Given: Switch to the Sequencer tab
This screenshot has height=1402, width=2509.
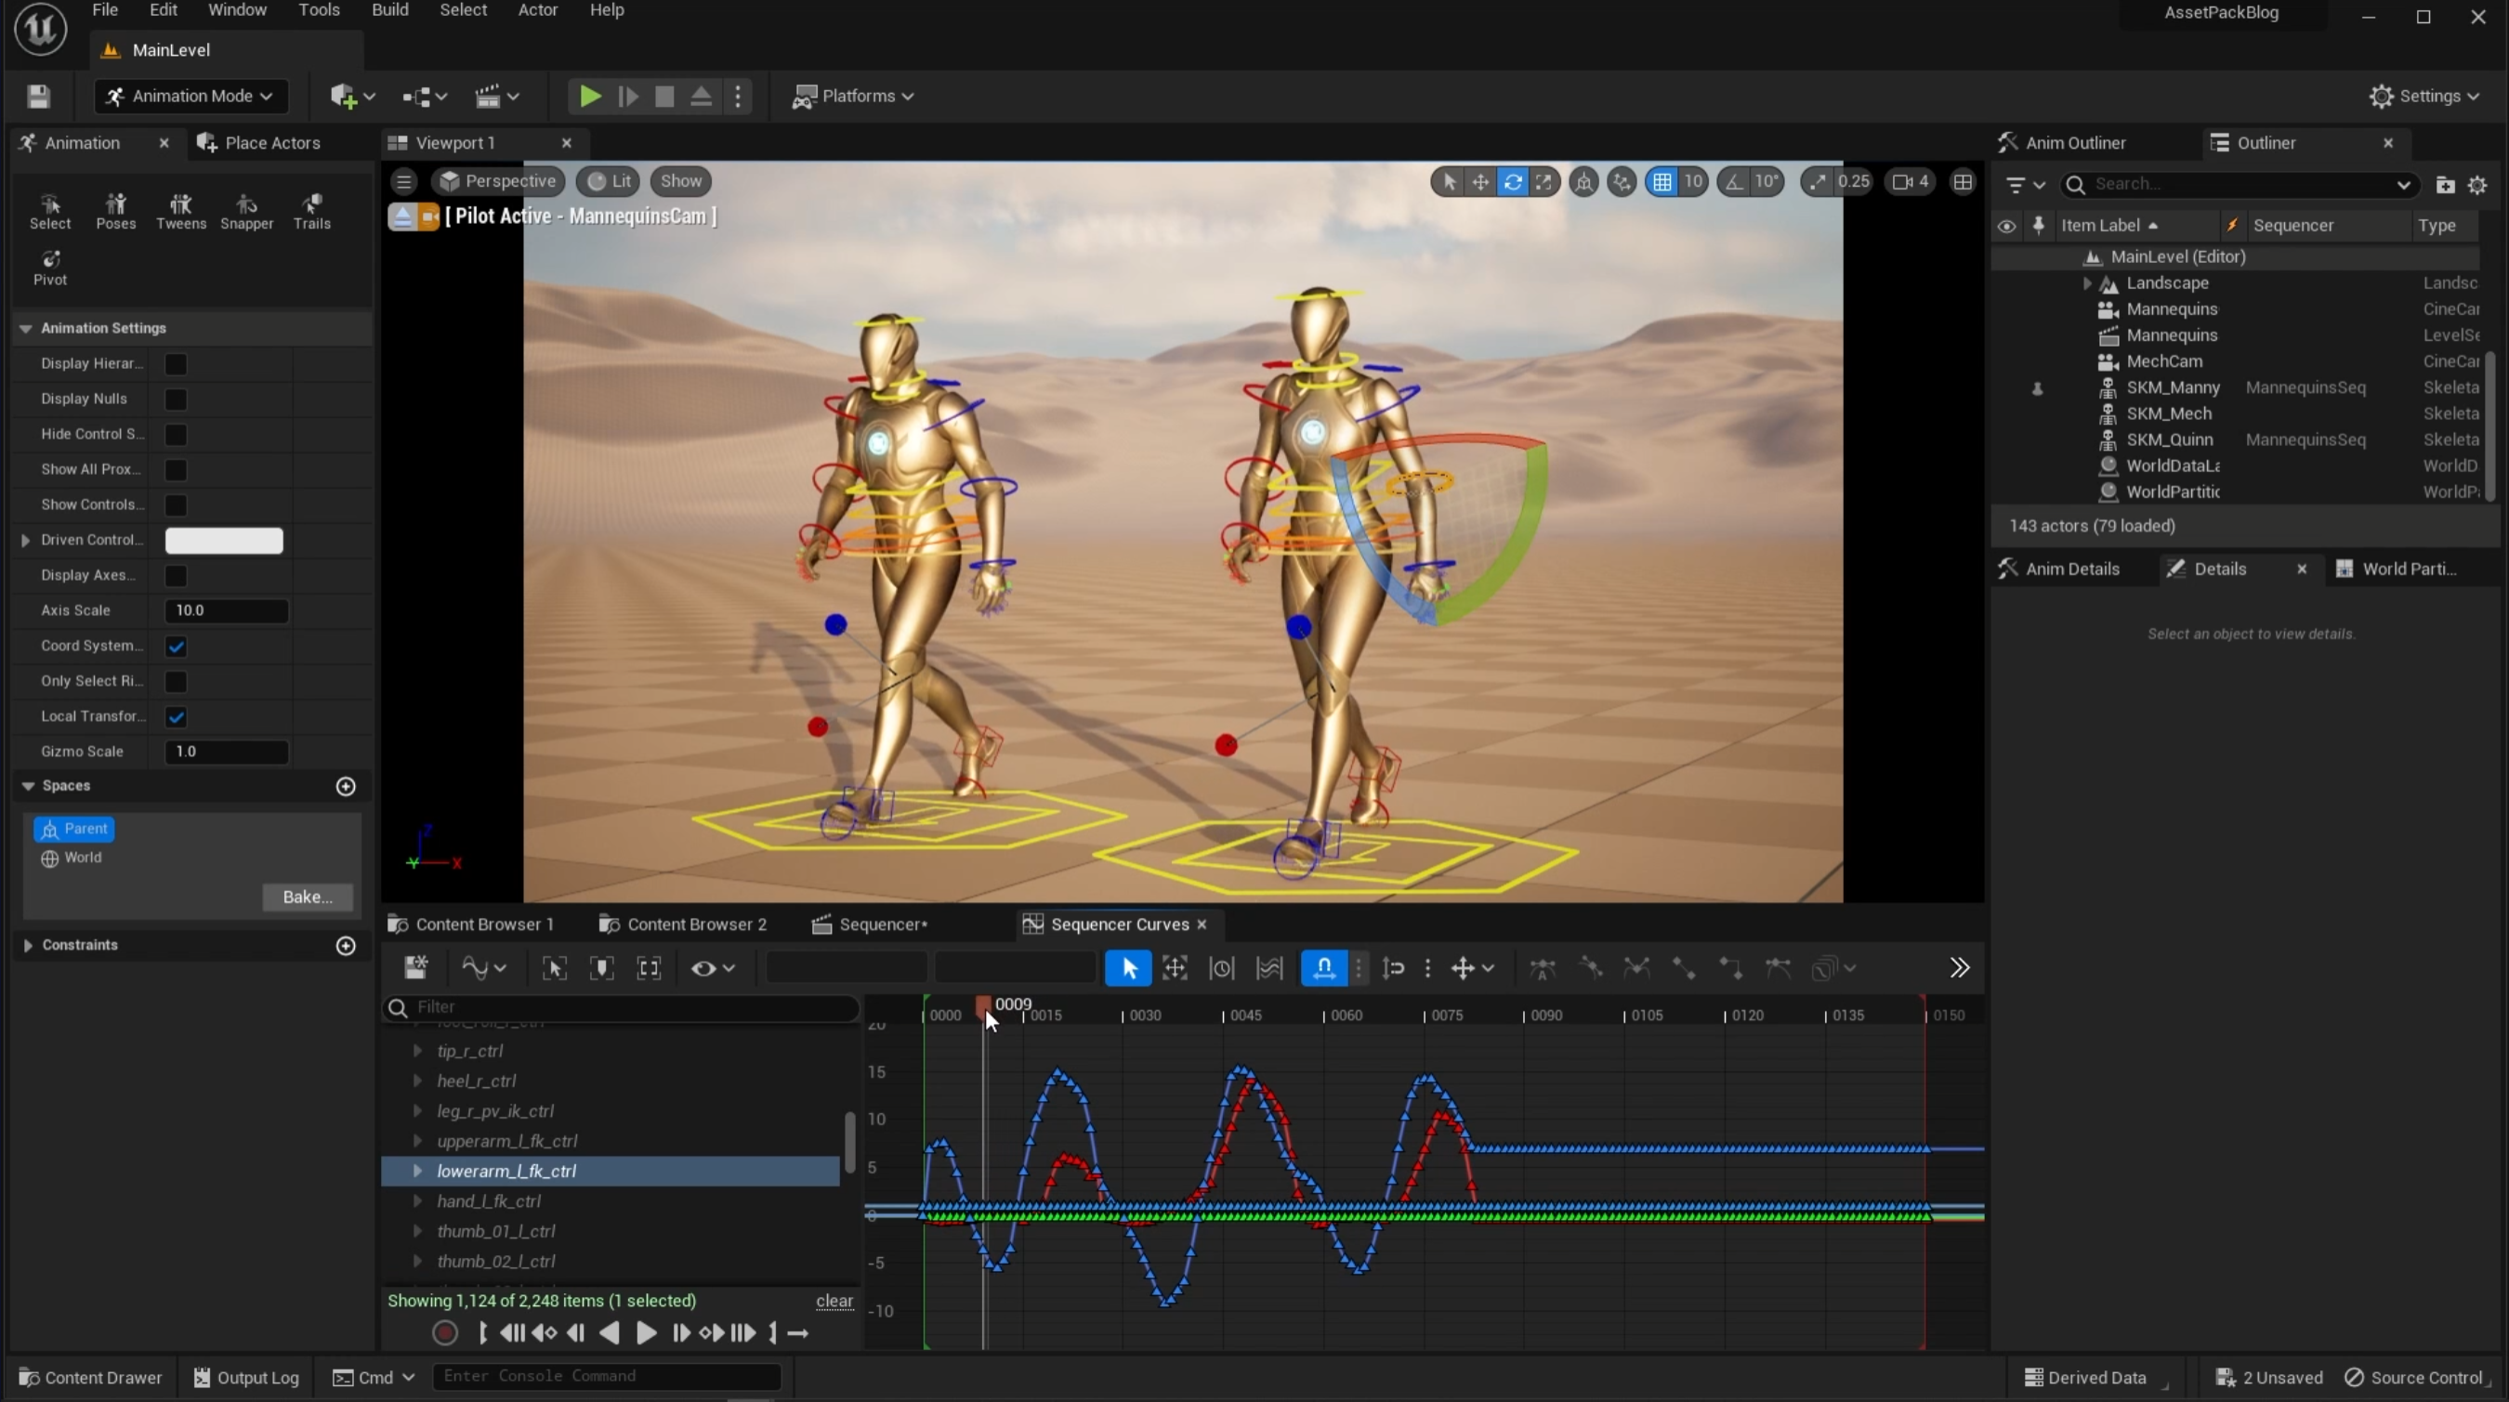Looking at the screenshot, I should [x=882, y=924].
